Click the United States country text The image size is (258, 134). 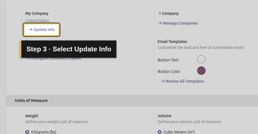point(37,21)
